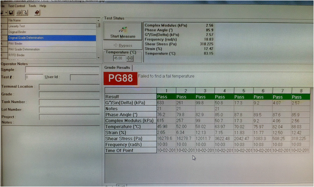Click the operator Notes text area
This screenshot has width=314, height=187.
[x=50, y=155]
